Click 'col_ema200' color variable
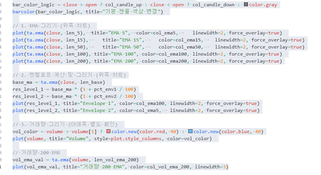This screenshot has width=321, height=175. (173, 61)
